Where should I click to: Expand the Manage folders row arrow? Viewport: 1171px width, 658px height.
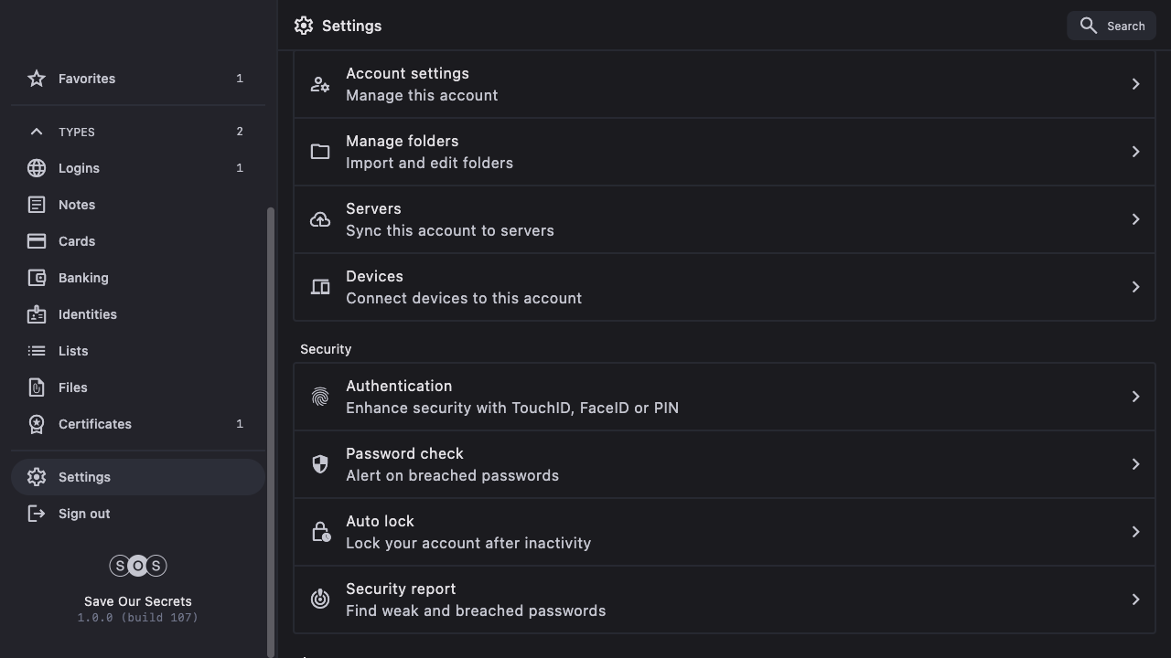click(x=1135, y=152)
